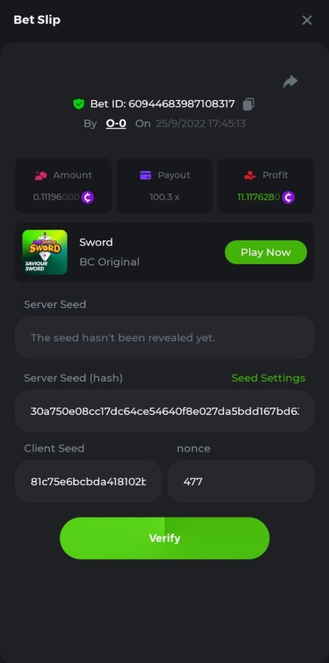
Task: Click the currency coin beside the profit
Action: [x=288, y=197]
